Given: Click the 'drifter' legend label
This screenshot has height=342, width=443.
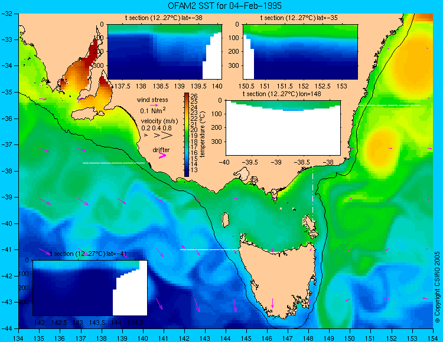Looking at the screenshot, I should click(161, 150).
